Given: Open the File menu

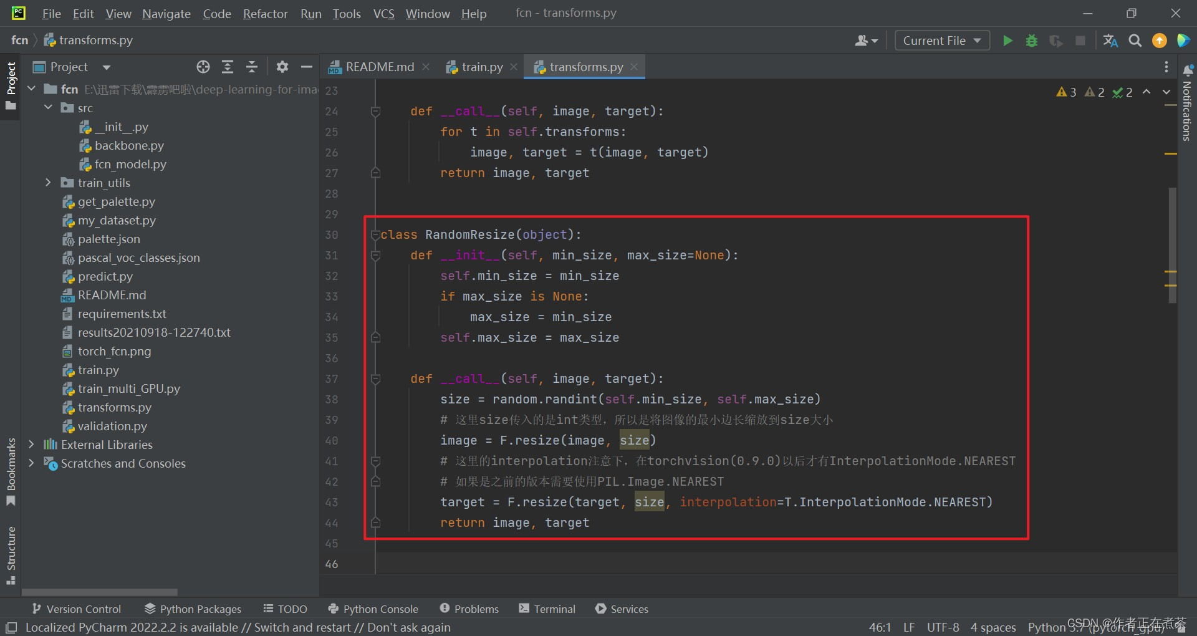Looking at the screenshot, I should click(51, 14).
